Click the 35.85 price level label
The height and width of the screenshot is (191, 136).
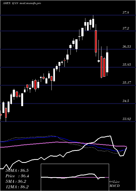click(x=127, y=65)
